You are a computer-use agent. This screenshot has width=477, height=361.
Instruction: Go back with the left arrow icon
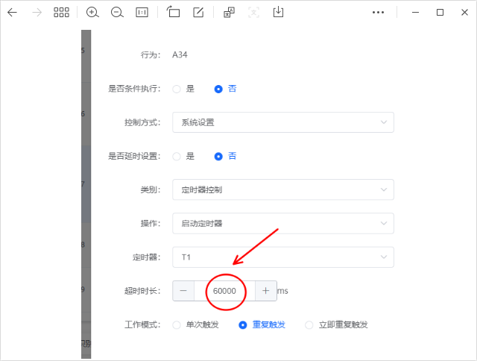coord(12,13)
